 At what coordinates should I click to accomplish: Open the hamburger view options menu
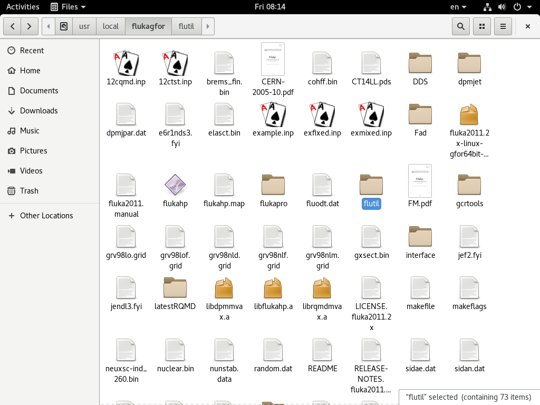tap(503, 26)
